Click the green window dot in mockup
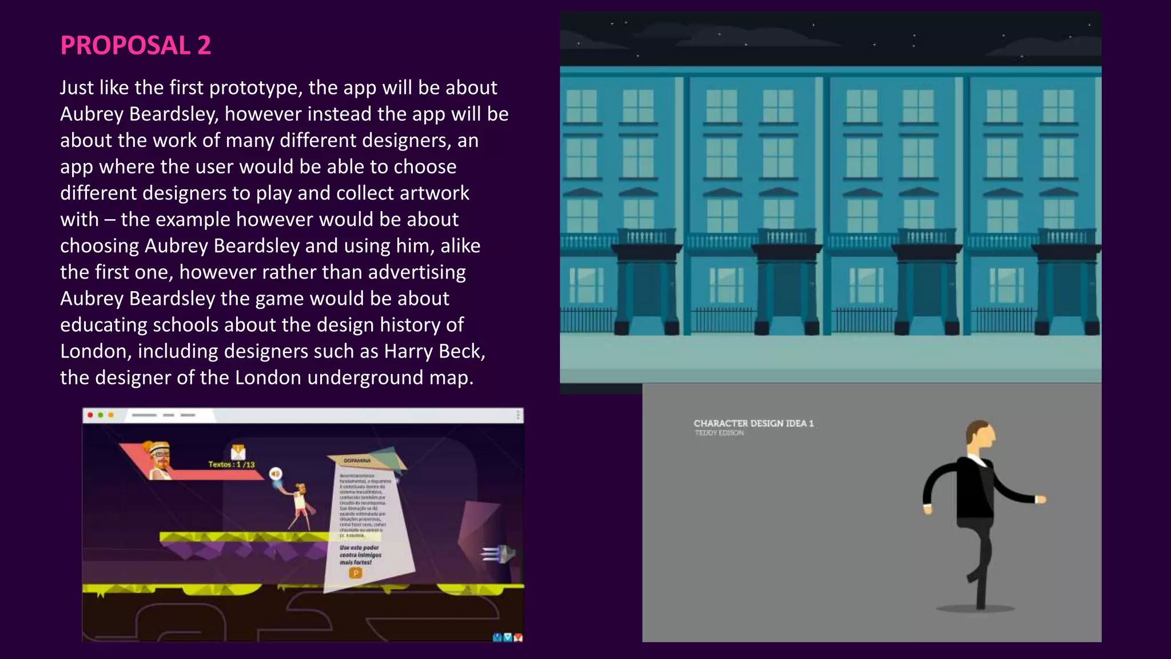 101,415
